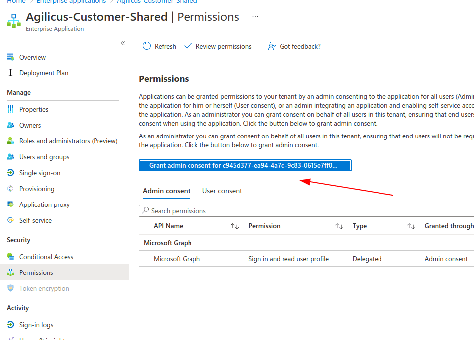The height and width of the screenshot is (340, 474).
Task: Click the Got feedback person icon
Action: click(x=272, y=46)
